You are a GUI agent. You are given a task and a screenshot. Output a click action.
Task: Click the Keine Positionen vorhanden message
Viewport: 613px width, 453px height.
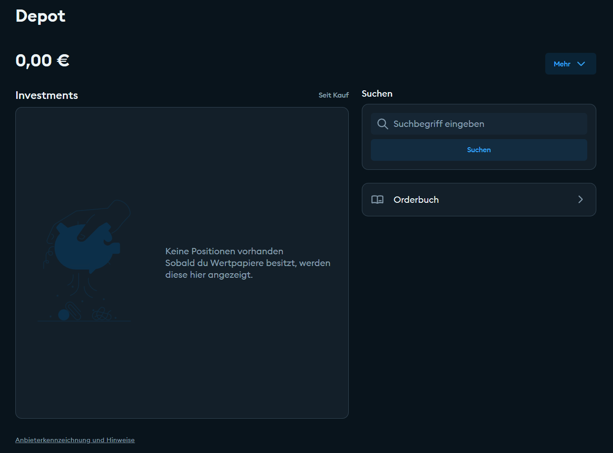(224, 251)
